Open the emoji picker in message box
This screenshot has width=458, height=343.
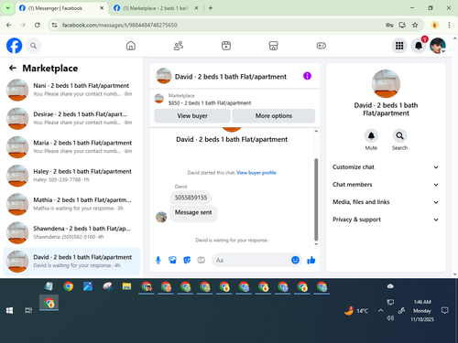295,260
